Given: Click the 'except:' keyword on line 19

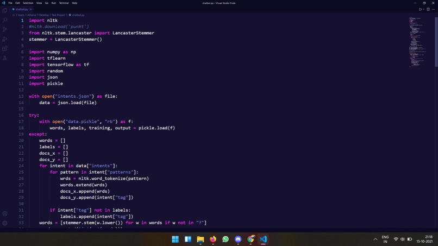Looking at the screenshot, I should click(37, 134).
